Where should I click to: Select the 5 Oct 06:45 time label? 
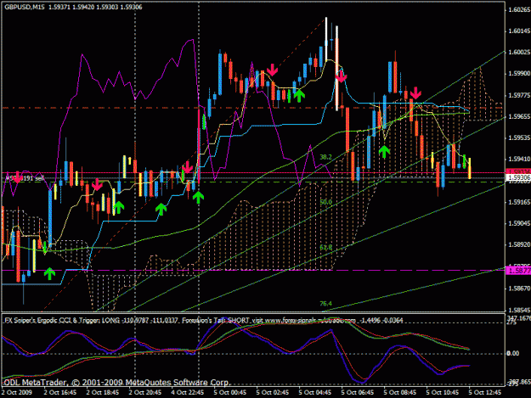[358, 392]
